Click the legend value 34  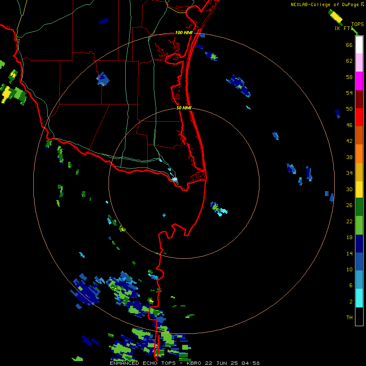pos(349,173)
